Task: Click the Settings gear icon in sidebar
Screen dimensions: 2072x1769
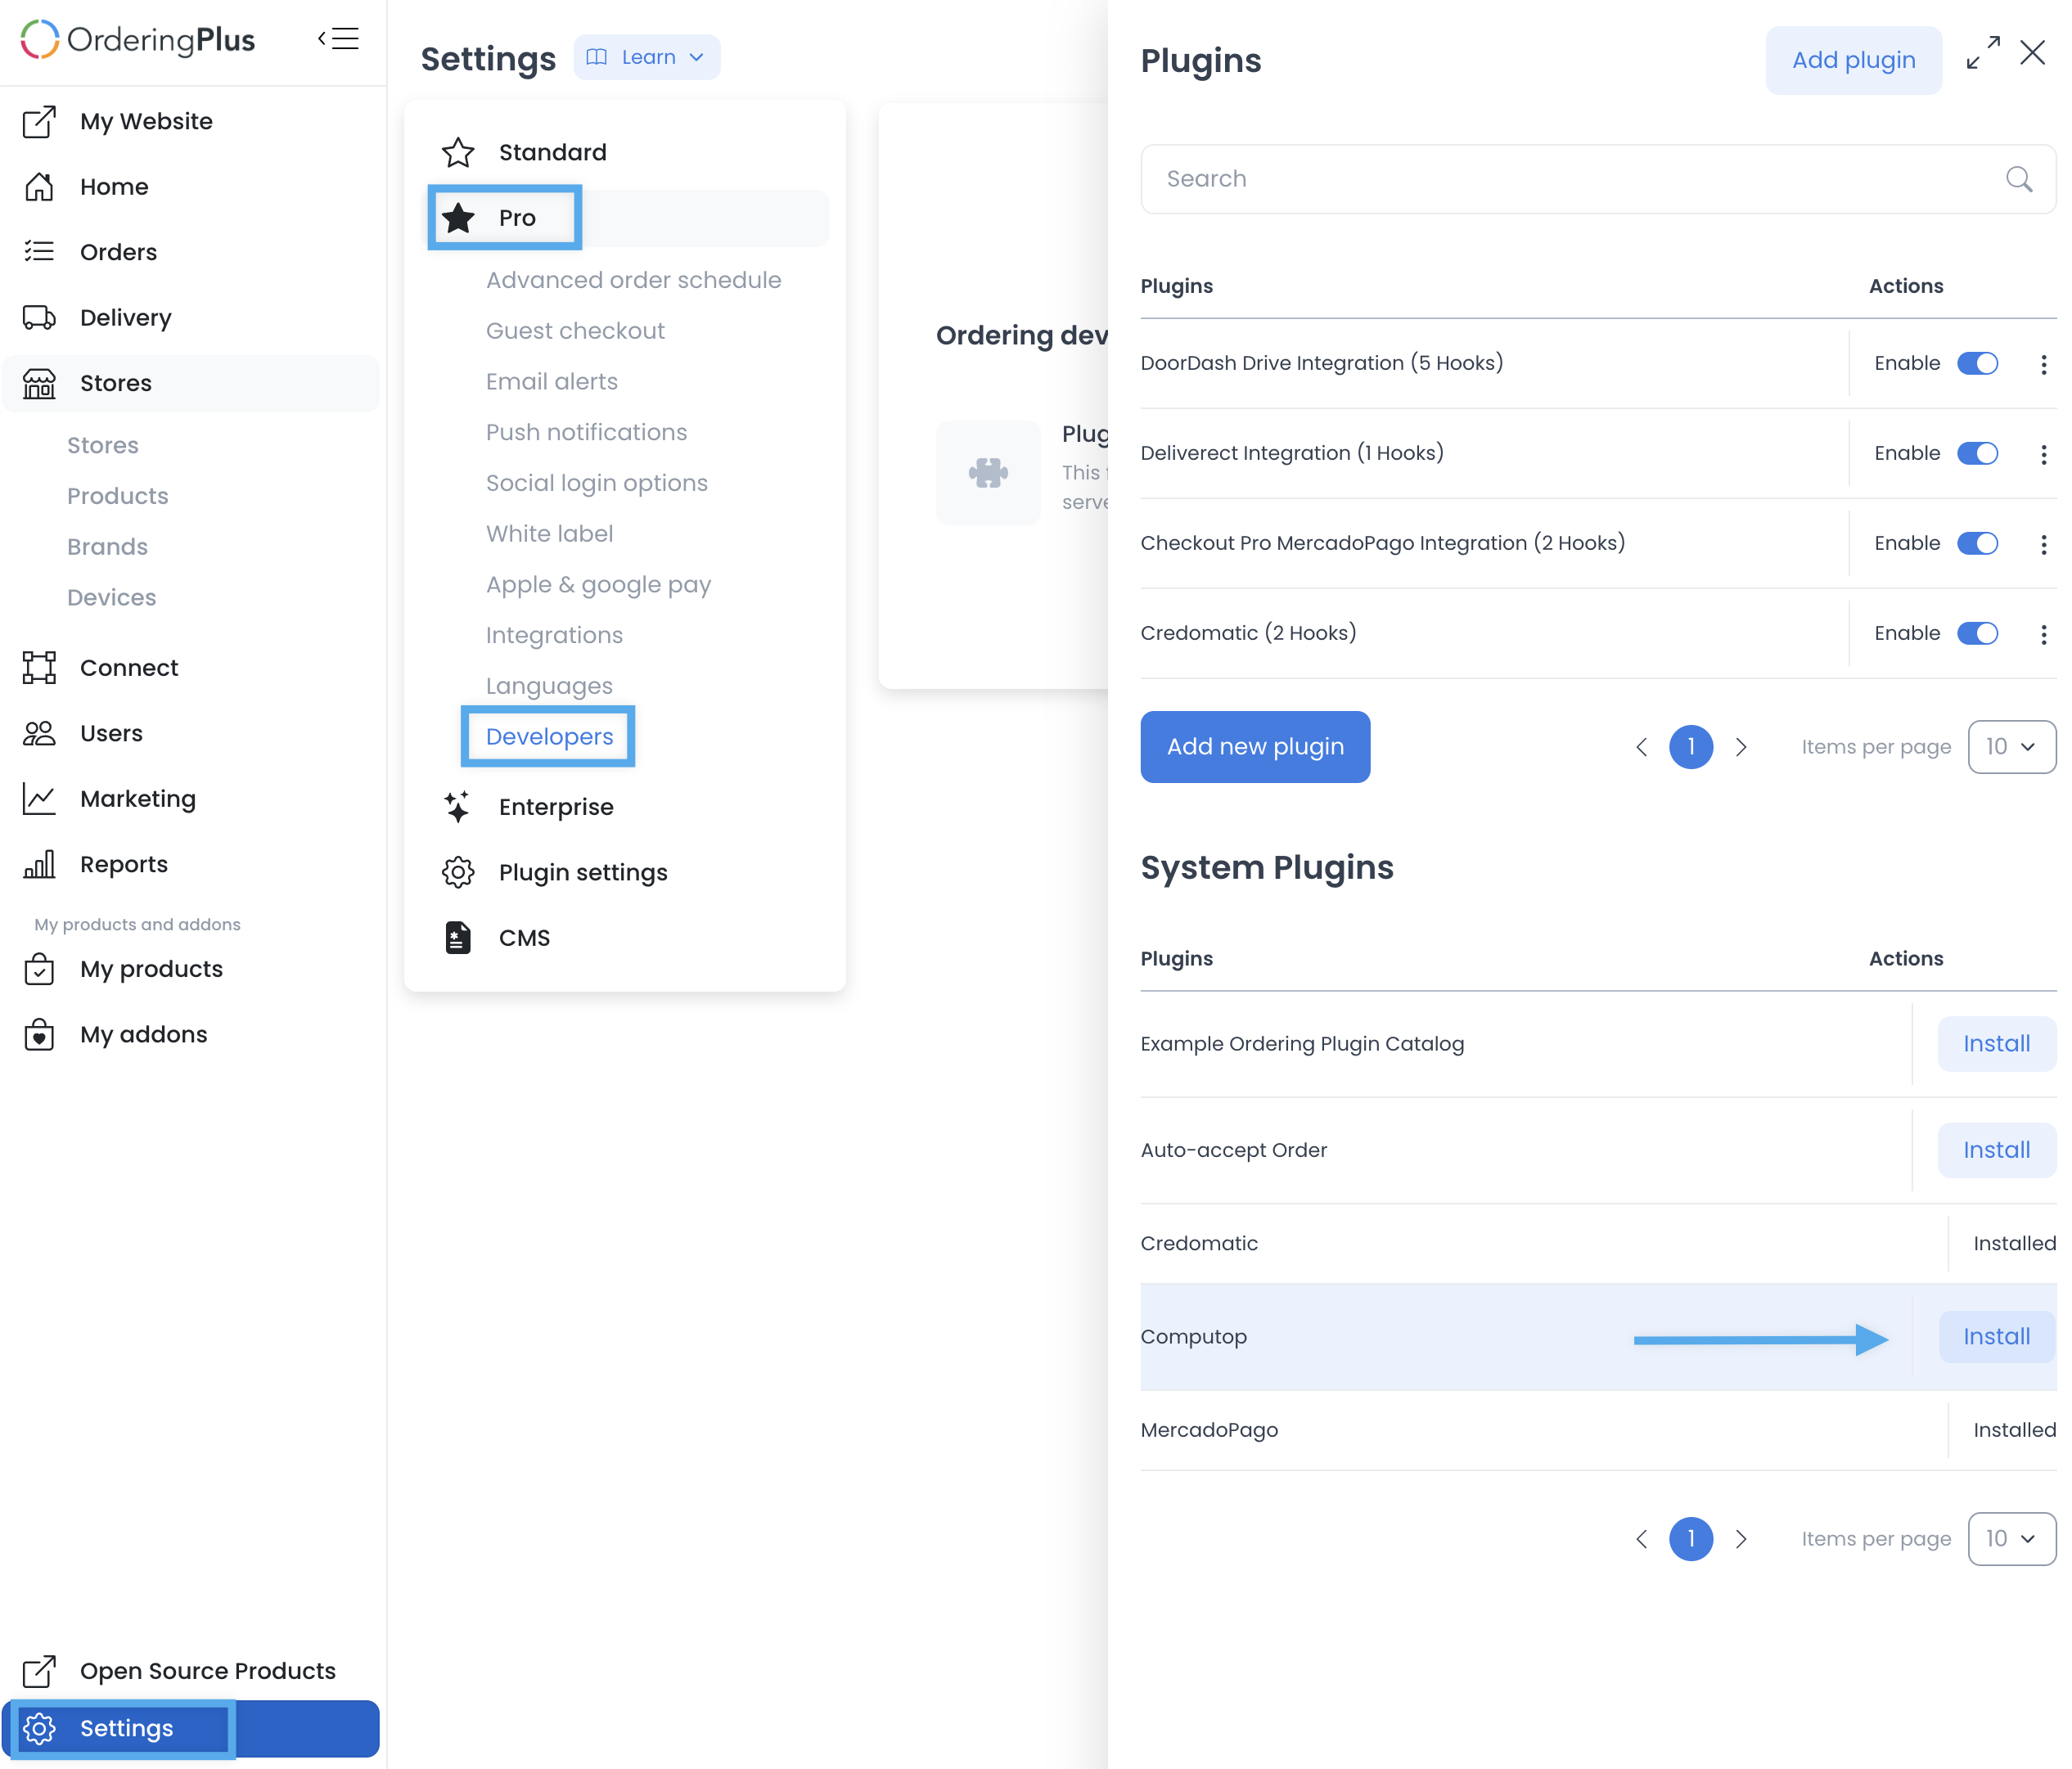Action: [x=39, y=1728]
